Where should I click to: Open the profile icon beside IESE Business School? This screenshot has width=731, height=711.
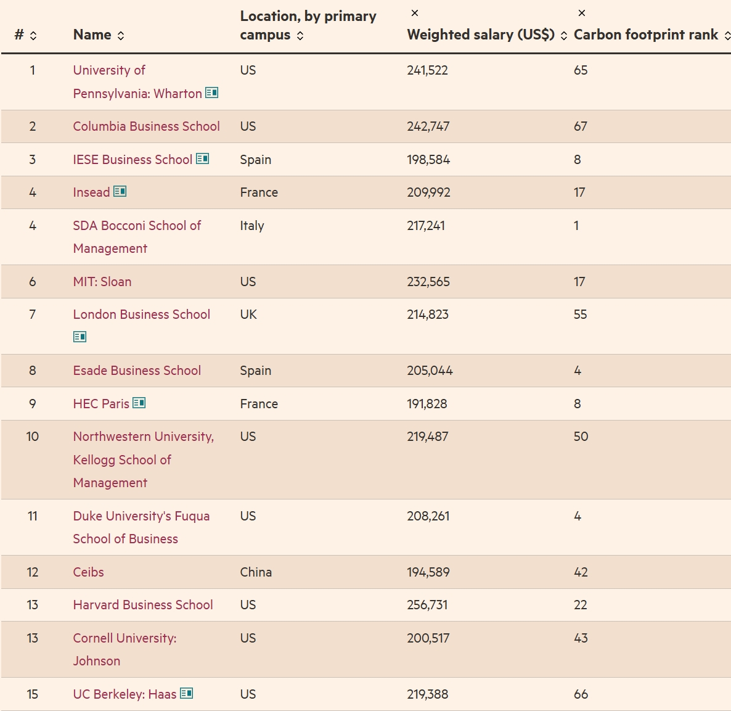click(202, 158)
